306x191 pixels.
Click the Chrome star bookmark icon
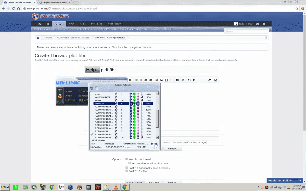tap(297, 8)
